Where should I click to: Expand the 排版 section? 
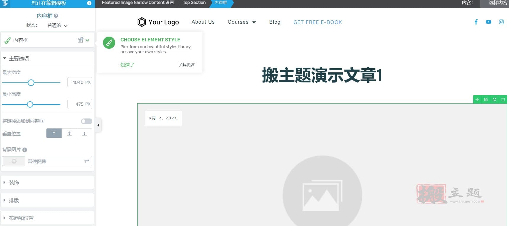tap(47, 200)
